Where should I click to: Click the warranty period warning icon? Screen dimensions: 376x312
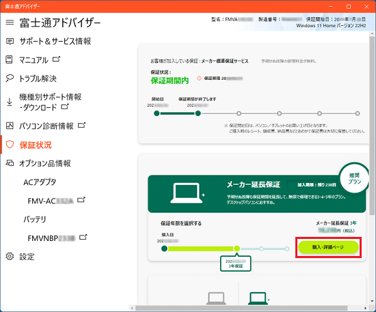point(199,79)
